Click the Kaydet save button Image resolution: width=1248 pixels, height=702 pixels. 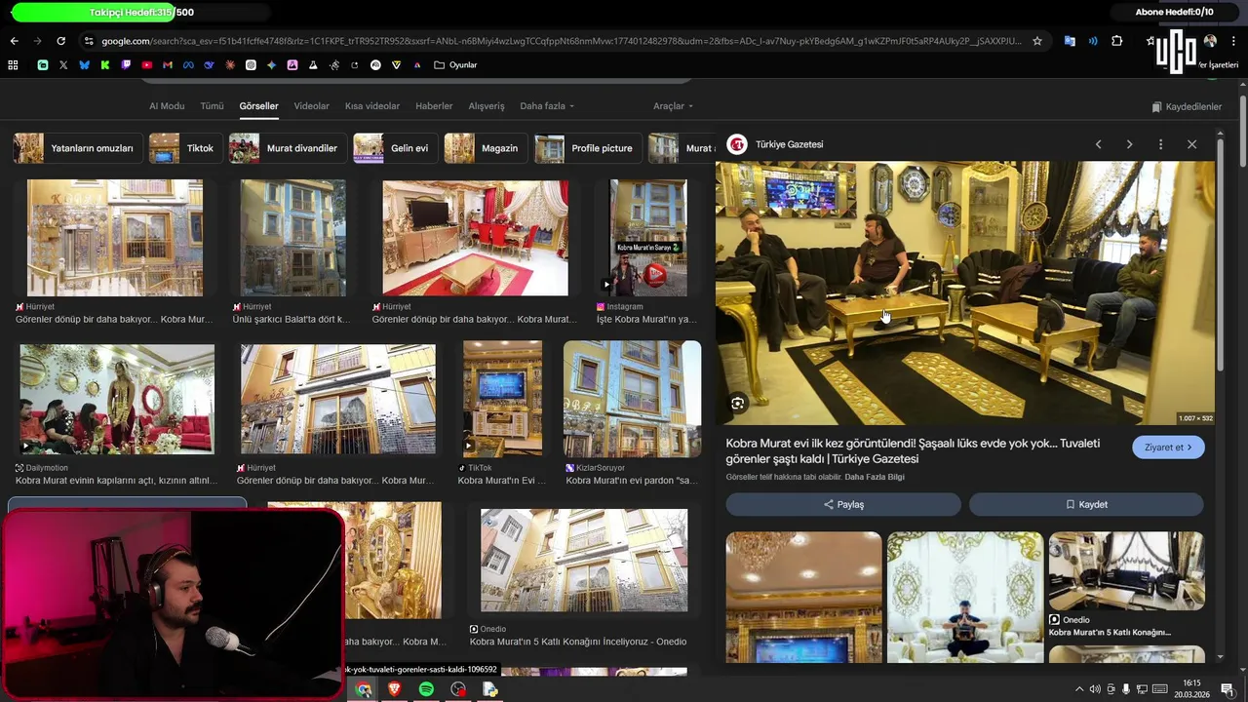point(1086,504)
